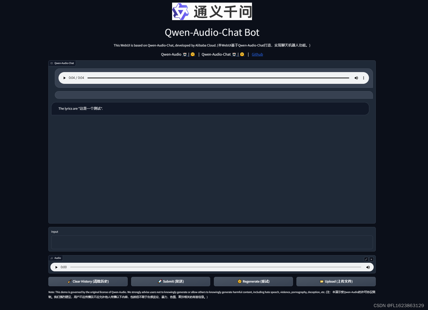Click the Tongyi Qianwen logo image
This screenshot has height=310, width=428.
coord(212,11)
